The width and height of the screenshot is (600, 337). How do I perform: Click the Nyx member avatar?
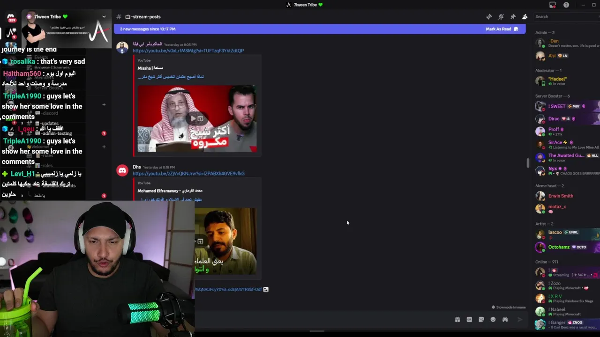540,170
